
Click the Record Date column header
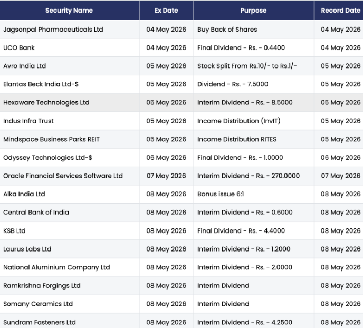coord(340,11)
